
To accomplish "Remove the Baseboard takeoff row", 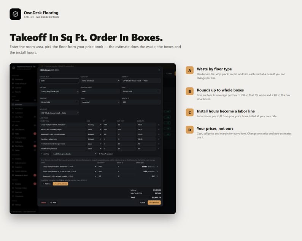I will point(157,176).
